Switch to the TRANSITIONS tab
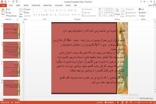 coord(36,5)
